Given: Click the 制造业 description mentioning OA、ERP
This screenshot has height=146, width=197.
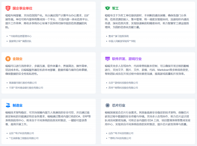Looking at the screenshot, I should [x=48, y=118].
